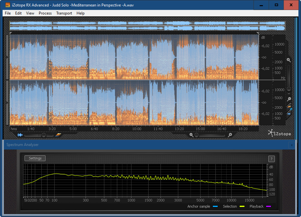301x217 pixels.
Task: Click horizontal zoom out magnifier below timeline
Action: pos(192,135)
